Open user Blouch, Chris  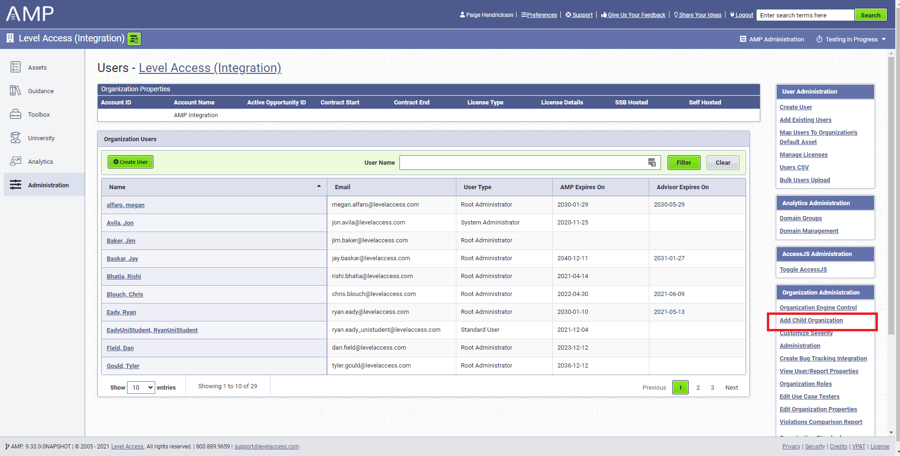pos(125,294)
